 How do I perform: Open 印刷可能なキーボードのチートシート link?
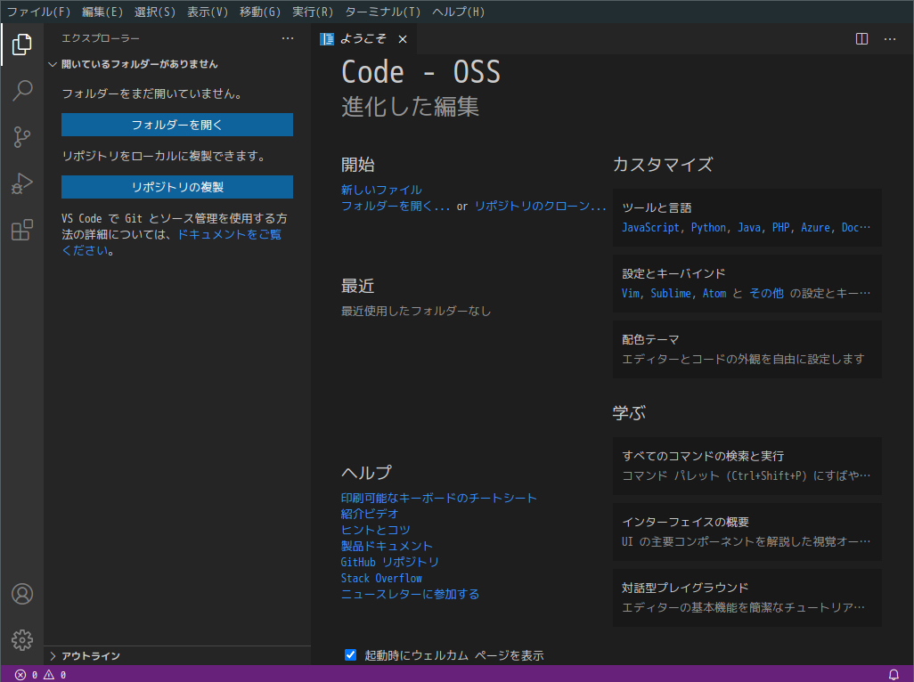pos(438,498)
